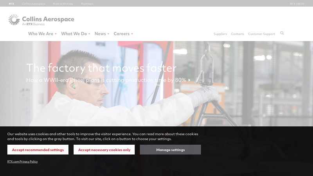This screenshot has height=176, width=313.
Task: Expand the Who We Are dropdown arrow
Action: pos(56,34)
